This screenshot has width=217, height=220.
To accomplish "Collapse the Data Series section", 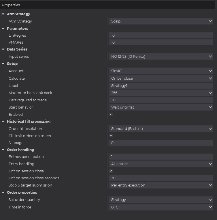I will point(3,49).
